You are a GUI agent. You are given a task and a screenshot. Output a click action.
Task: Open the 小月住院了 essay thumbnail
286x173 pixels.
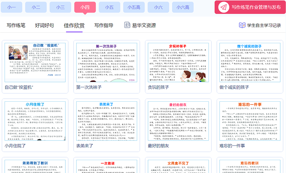(x=35, y=121)
